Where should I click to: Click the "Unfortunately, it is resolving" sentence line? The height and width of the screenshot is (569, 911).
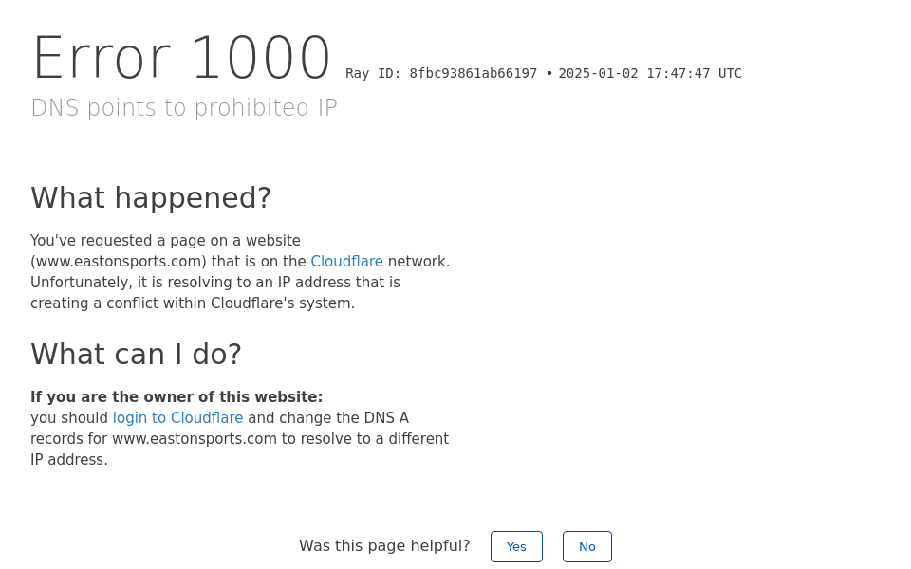pyautogui.click(x=215, y=283)
